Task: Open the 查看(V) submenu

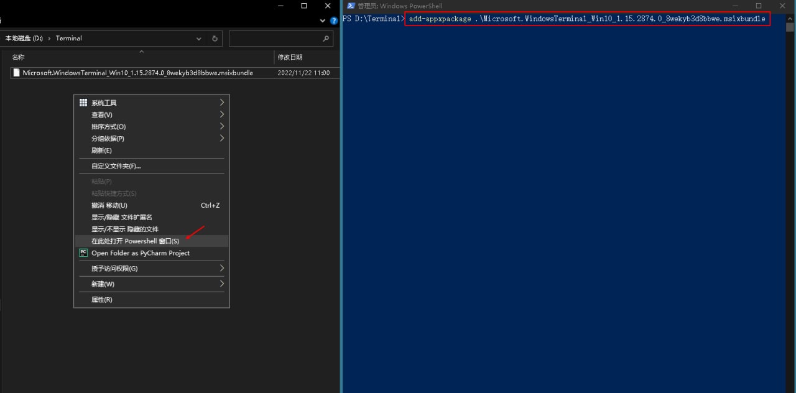Action: [x=152, y=114]
